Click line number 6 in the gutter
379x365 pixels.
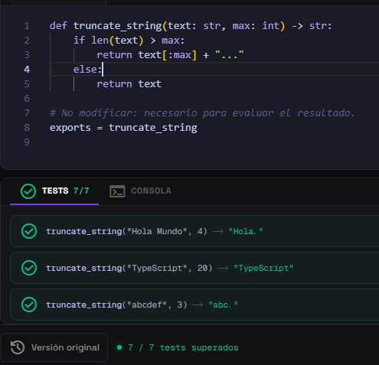27,99
